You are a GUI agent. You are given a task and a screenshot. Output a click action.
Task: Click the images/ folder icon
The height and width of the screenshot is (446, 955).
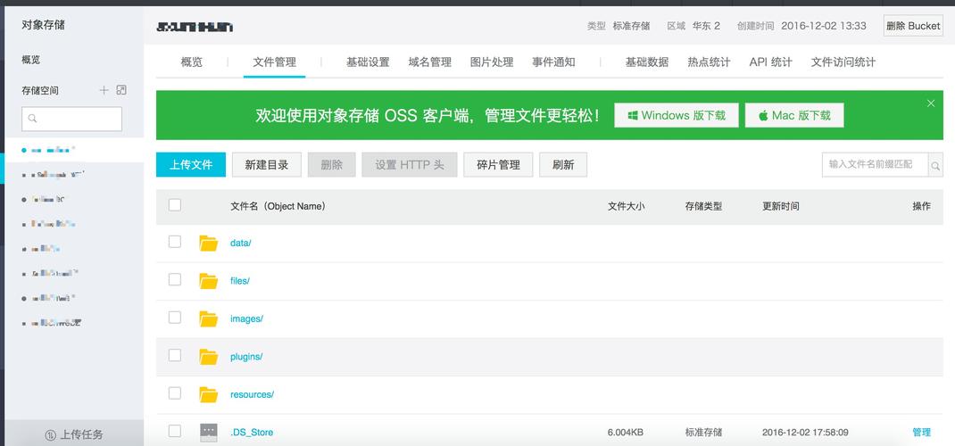click(x=209, y=318)
